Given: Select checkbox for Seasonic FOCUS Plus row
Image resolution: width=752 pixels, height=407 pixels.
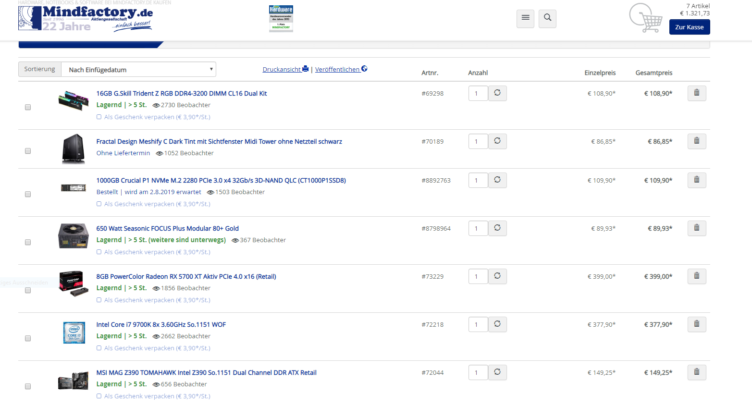Looking at the screenshot, I should coord(28,242).
